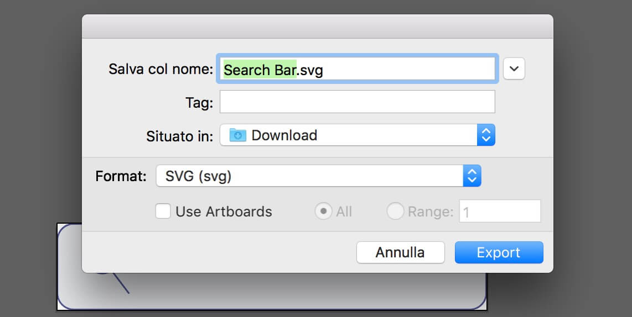The width and height of the screenshot is (632, 317).
Task: Open the Format SVG (svg) dropdown
Action: (318, 176)
